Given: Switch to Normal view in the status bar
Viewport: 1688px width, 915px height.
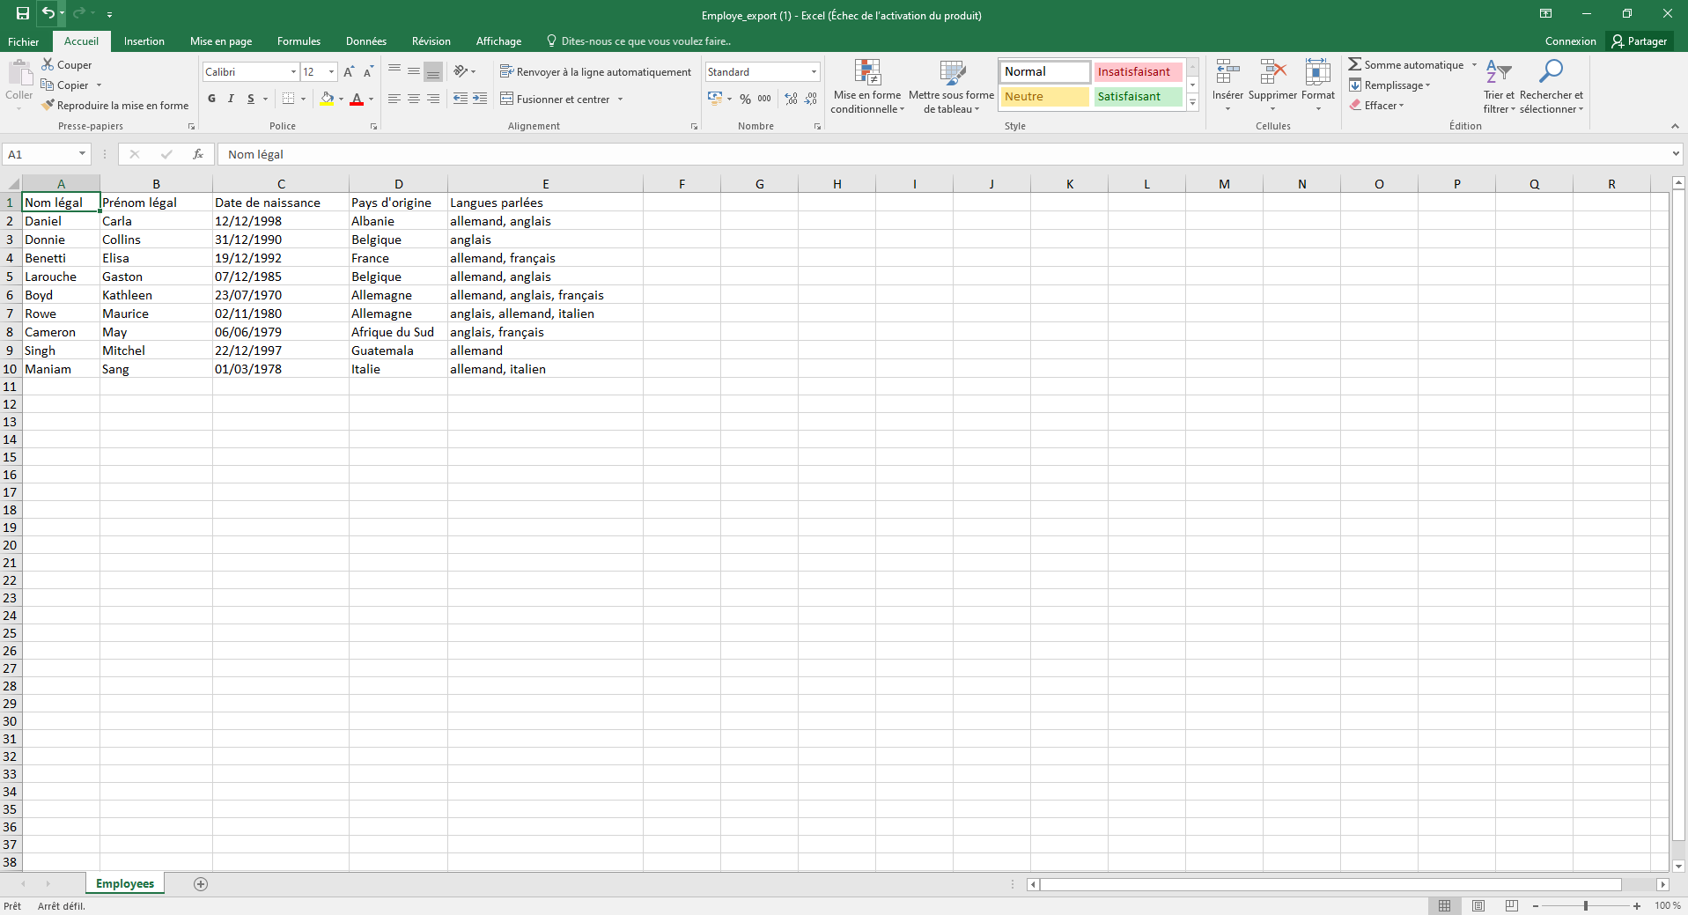Looking at the screenshot, I should (1445, 905).
